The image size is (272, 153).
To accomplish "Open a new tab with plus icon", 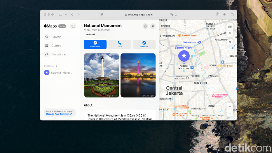I will [x=225, y=14].
